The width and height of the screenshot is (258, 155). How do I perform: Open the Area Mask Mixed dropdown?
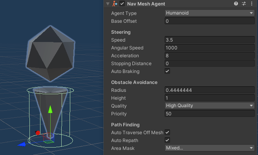click(209, 148)
